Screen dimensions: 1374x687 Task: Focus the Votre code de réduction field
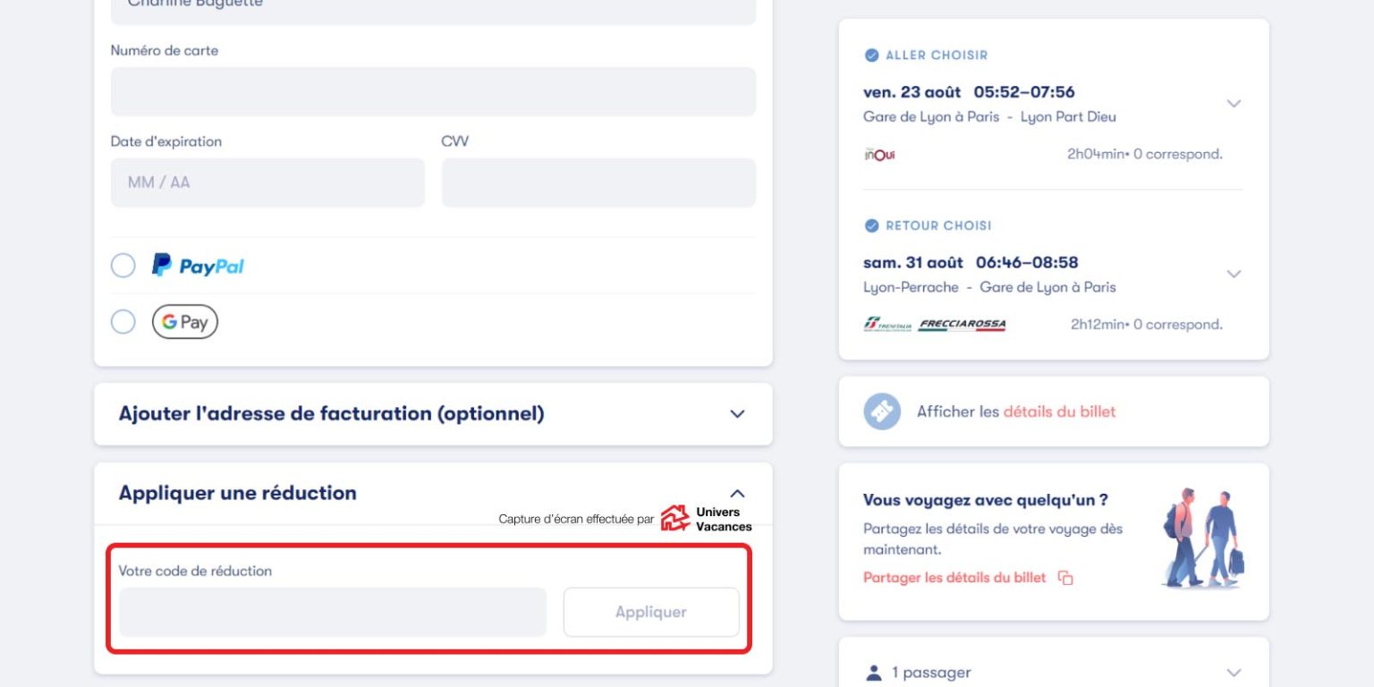(332, 612)
